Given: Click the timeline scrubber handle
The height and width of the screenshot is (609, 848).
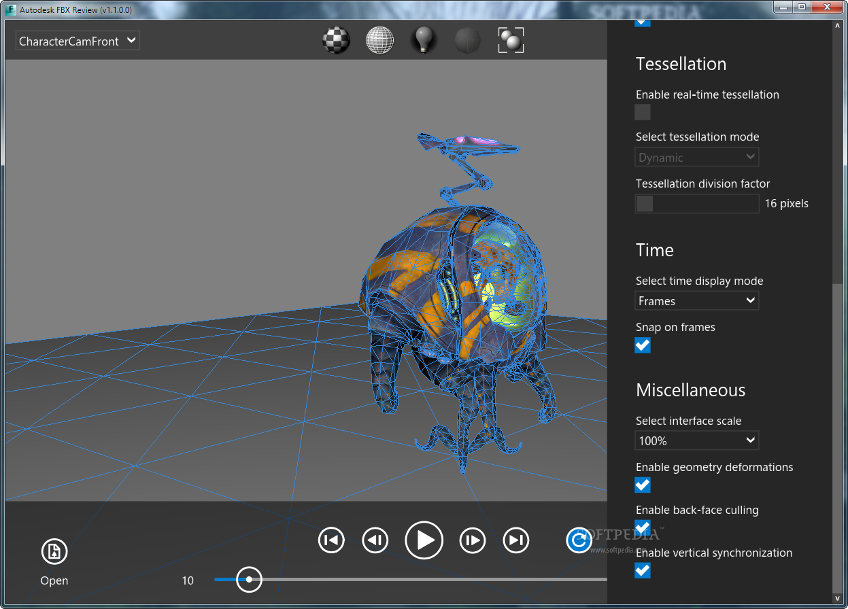Looking at the screenshot, I should pos(249,580).
